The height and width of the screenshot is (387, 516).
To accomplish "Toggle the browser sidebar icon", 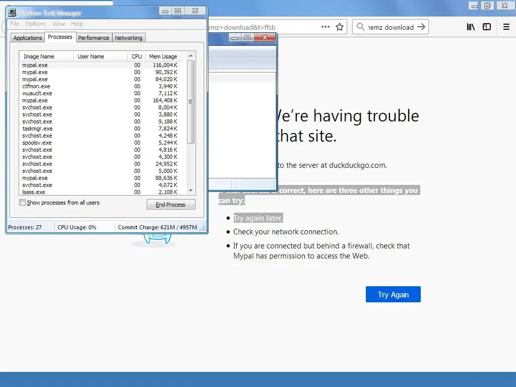I will point(487,27).
